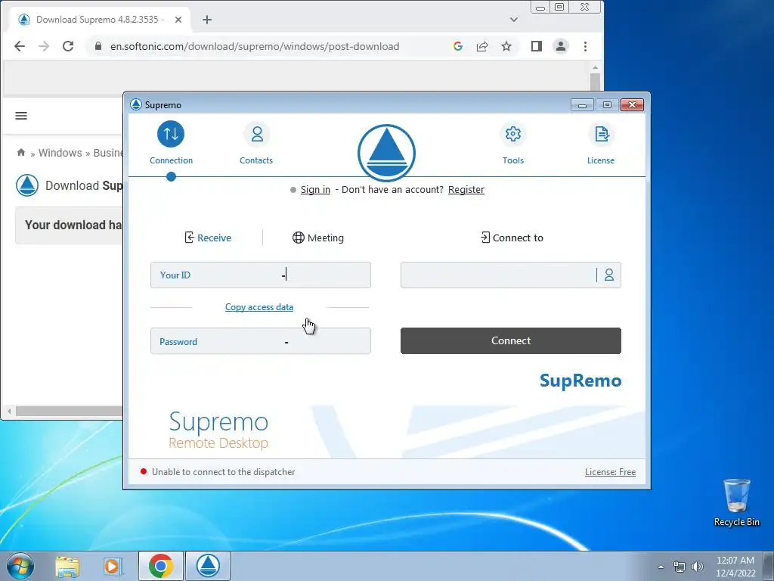Viewport: 774px width, 581px height.
Task: Open Windows Media Player from the taskbar
Action: (112, 566)
